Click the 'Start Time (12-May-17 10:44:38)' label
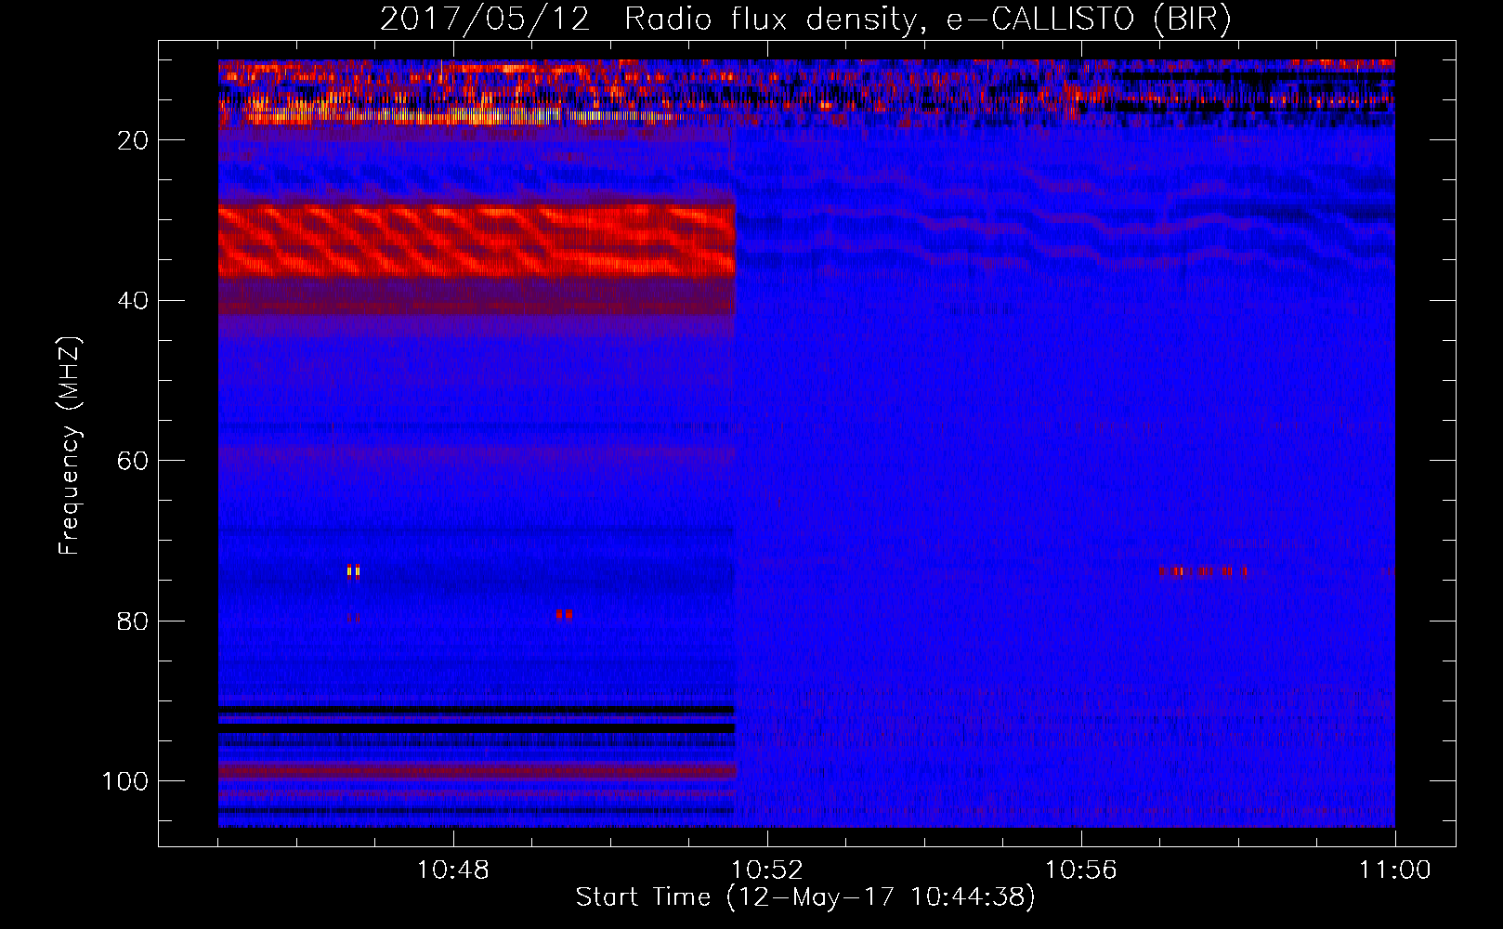 point(804,897)
